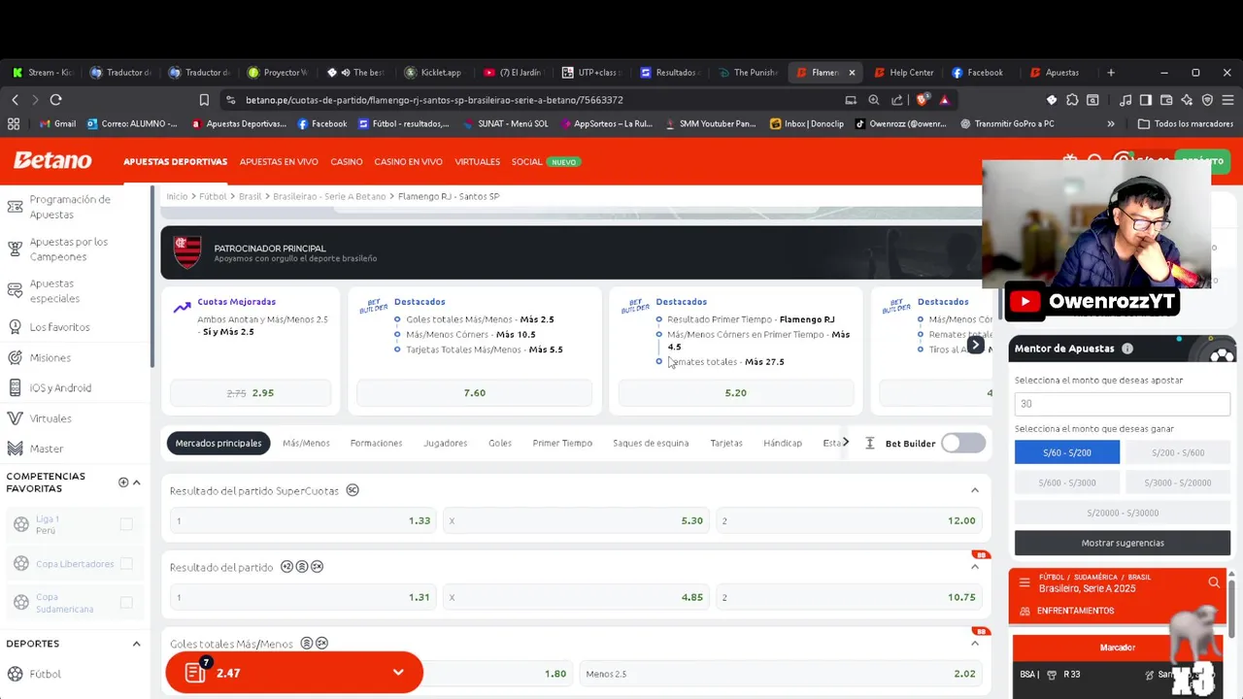Click the SuperCuotas SC badge icon
The width and height of the screenshot is (1243, 699).
353,490
